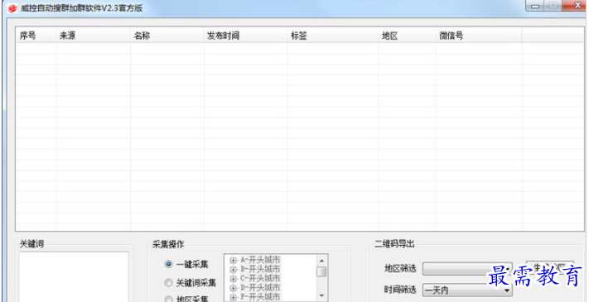The width and height of the screenshot is (589, 302).
Task: Click the app icon in the title bar
Action: 12,8
